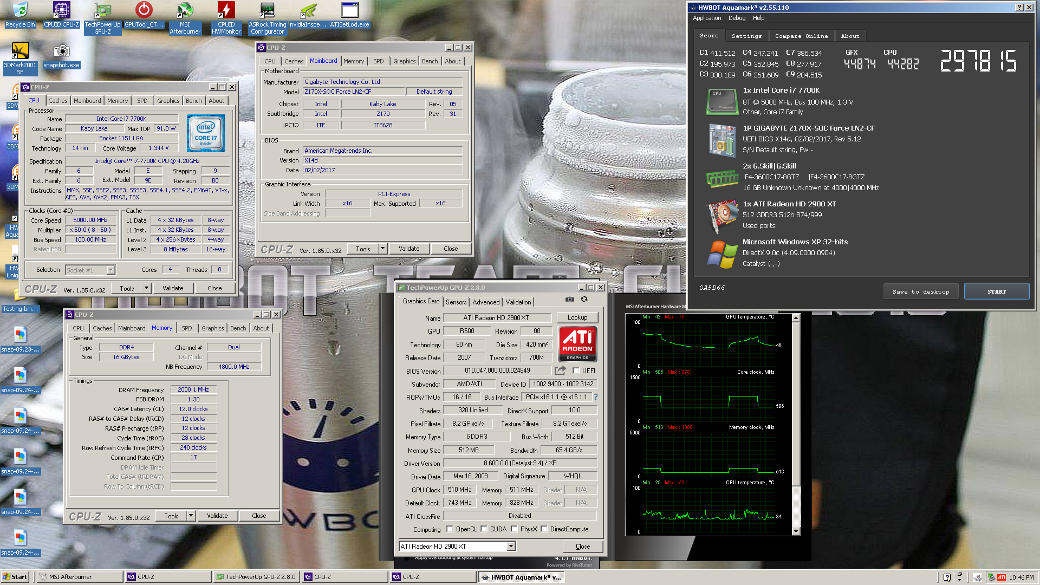Toggle DirectCompute checkbox

[544, 529]
